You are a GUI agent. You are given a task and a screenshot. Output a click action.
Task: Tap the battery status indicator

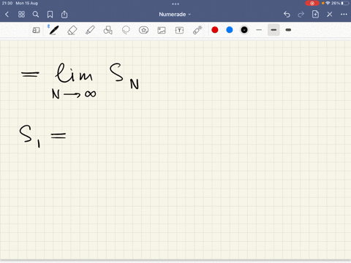point(345,3)
